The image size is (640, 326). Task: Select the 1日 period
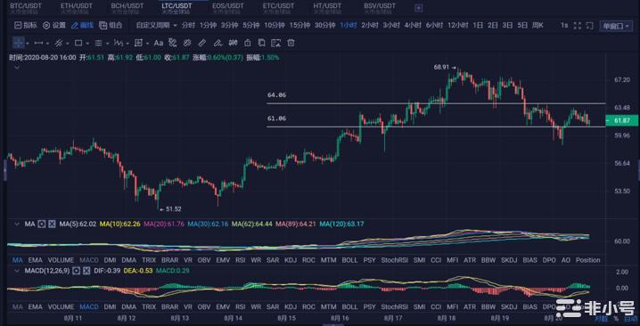coord(478,25)
